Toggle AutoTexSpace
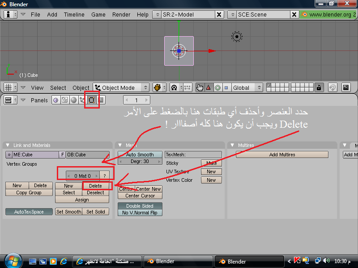The height and width of the screenshot is (268, 358). pos(29,212)
